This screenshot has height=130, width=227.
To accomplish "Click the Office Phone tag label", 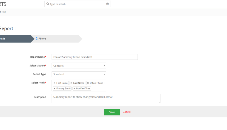I will (96, 83).
